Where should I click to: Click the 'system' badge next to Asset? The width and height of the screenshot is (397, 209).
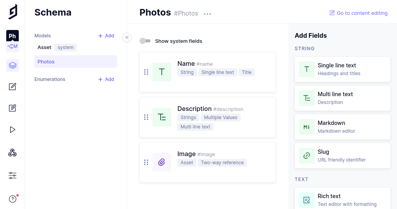66,47
